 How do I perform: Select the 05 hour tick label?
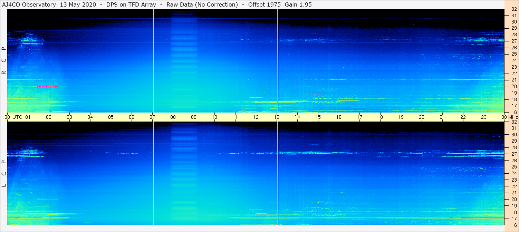pos(111,117)
